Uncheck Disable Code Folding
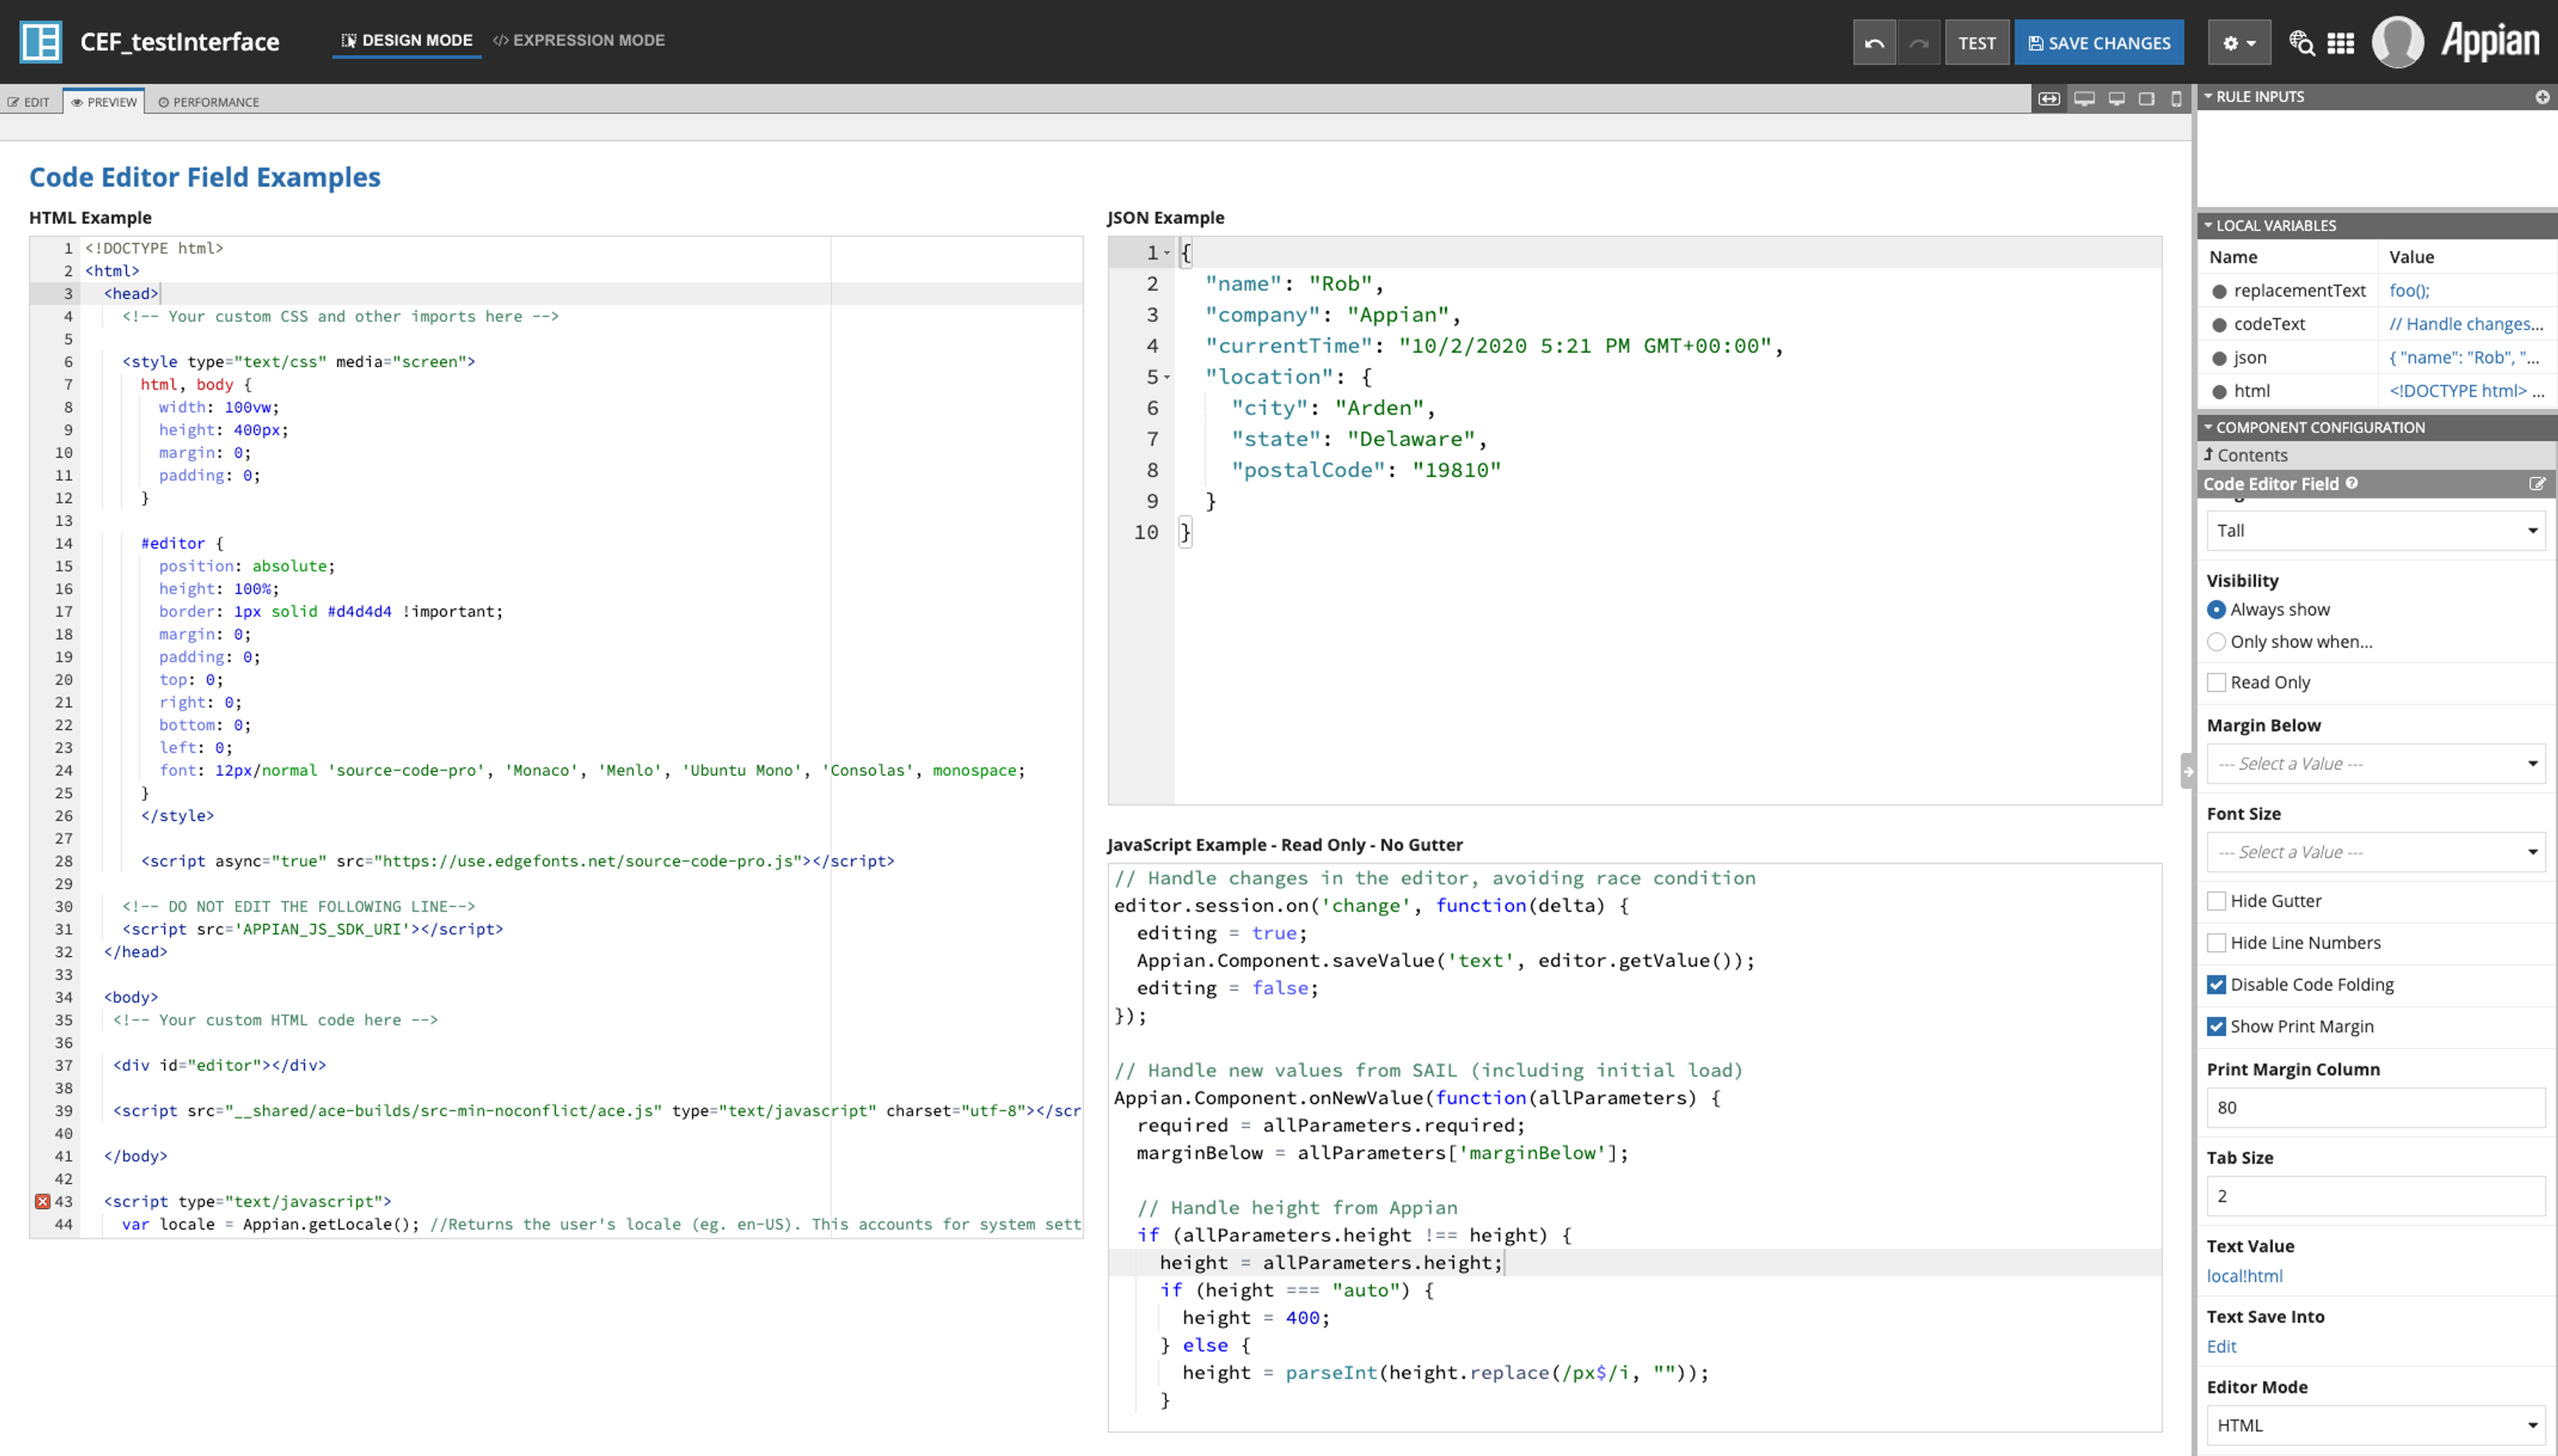The image size is (2558, 1456). tap(2216, 985)
